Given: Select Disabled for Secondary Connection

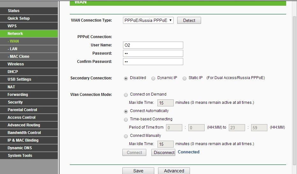Looking at the screenshot, I should 126,78.
